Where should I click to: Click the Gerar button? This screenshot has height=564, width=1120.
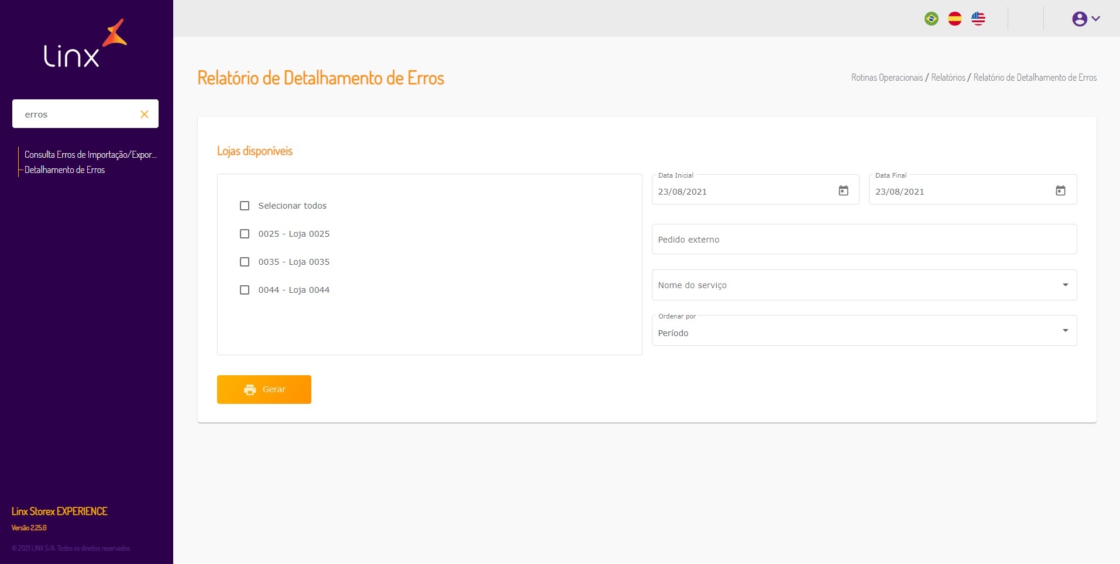click(x=264, y=389)
